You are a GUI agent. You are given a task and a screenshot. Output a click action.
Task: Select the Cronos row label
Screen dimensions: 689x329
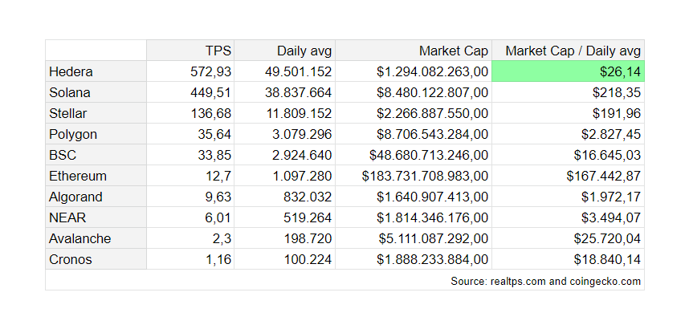pos(96,259)
